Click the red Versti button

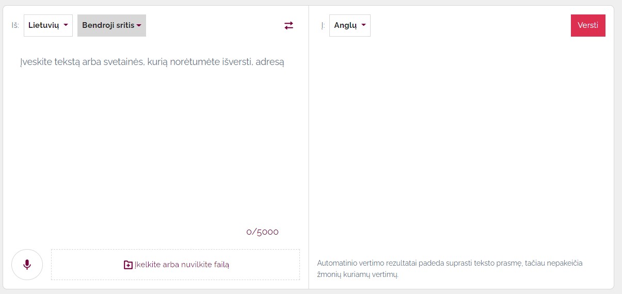pos(588,25)
